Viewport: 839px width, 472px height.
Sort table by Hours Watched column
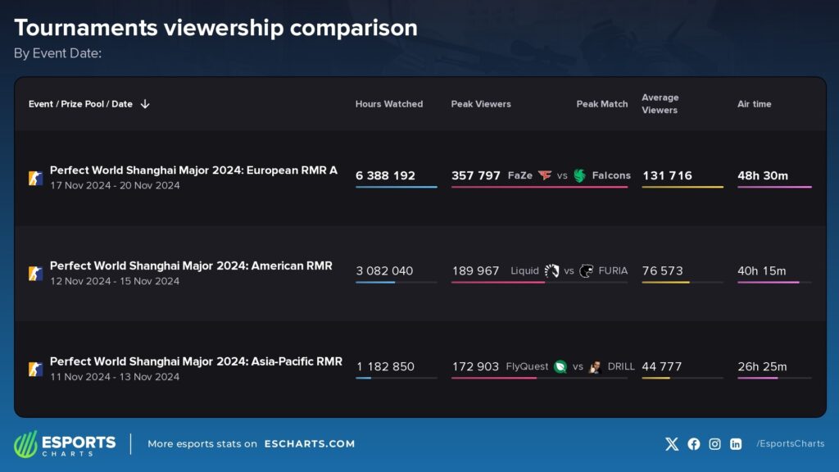pyautogui.click(x=389, y=104)
